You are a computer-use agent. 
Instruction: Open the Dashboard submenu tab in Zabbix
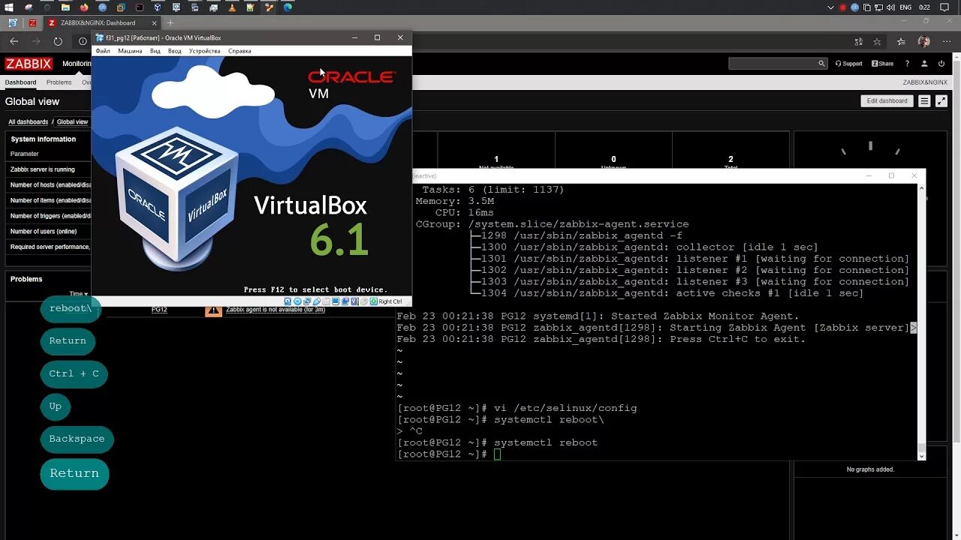coord(20,82)
